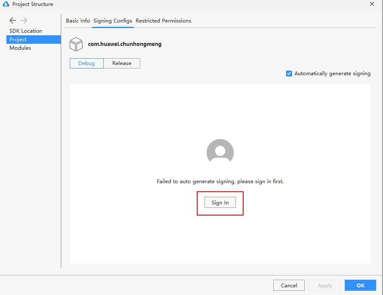Open the Basic Info tab

click(78, 21)
